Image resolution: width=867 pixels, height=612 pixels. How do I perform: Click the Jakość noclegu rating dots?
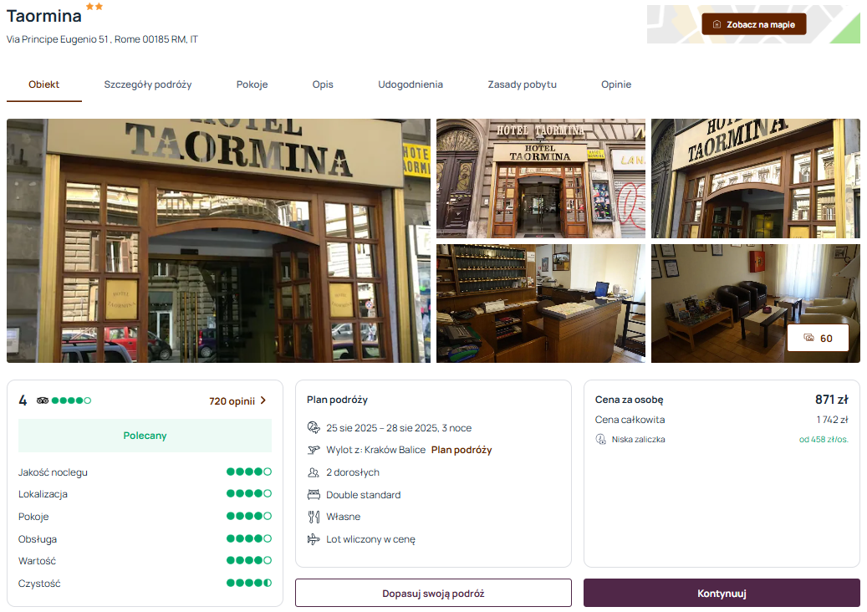coord(249,472)
